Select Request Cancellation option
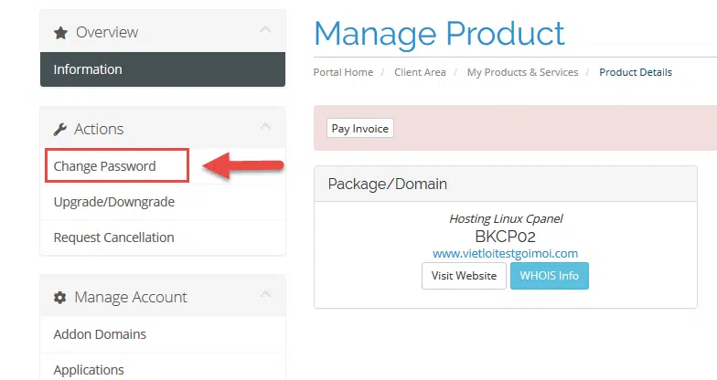Screen dimensions: 717x380 [x=163, y=237]
